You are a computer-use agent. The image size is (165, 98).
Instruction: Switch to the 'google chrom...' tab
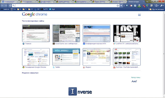pyautogui.click(x=46, y=2)
